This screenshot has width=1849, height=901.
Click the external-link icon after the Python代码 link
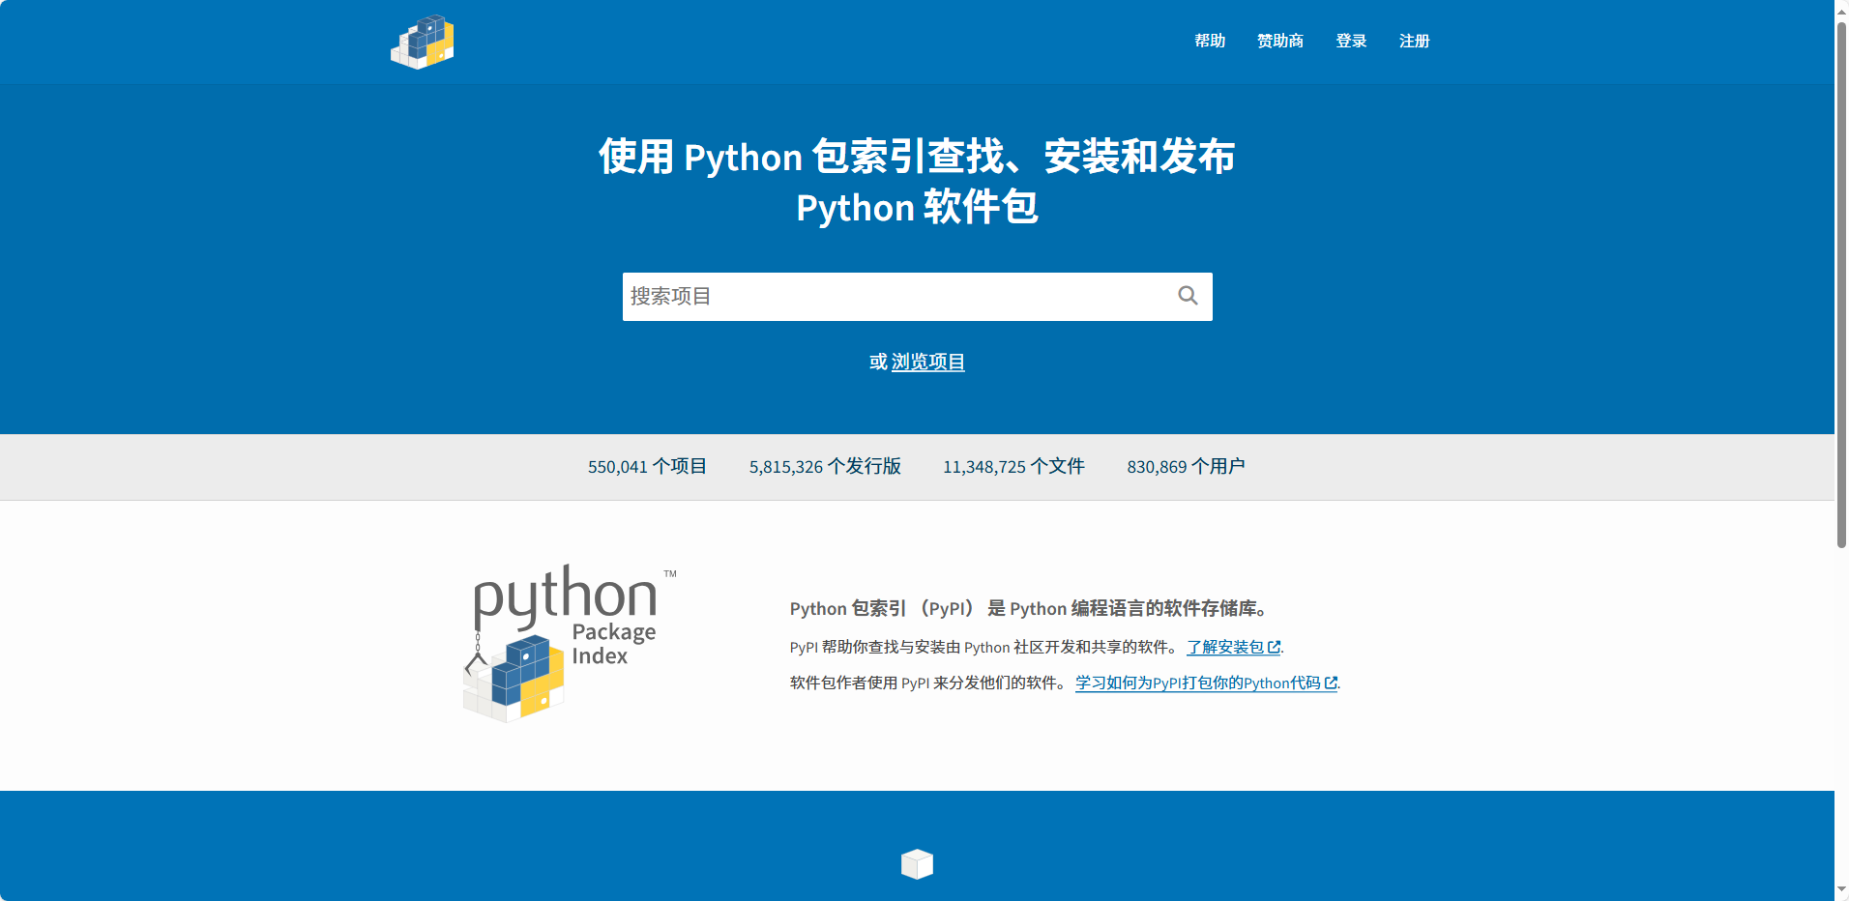click(1331, 683)
